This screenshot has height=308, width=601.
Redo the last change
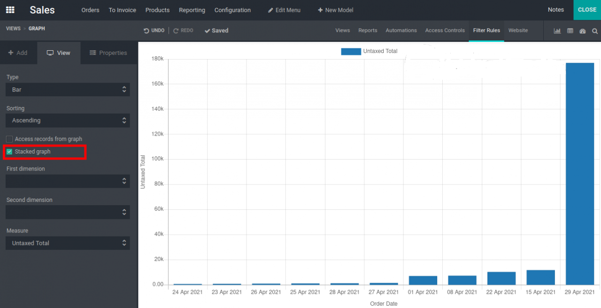(x=183, y=31)
